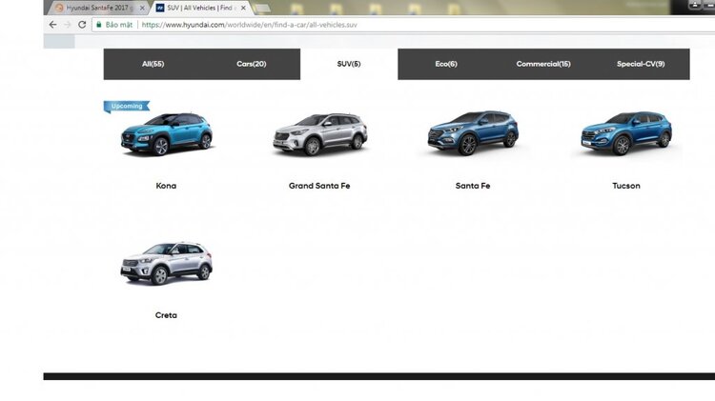This screenshot has width=715, height=401.
Task: Click the Upcoming badge on Kona
Action: [126, 106]
